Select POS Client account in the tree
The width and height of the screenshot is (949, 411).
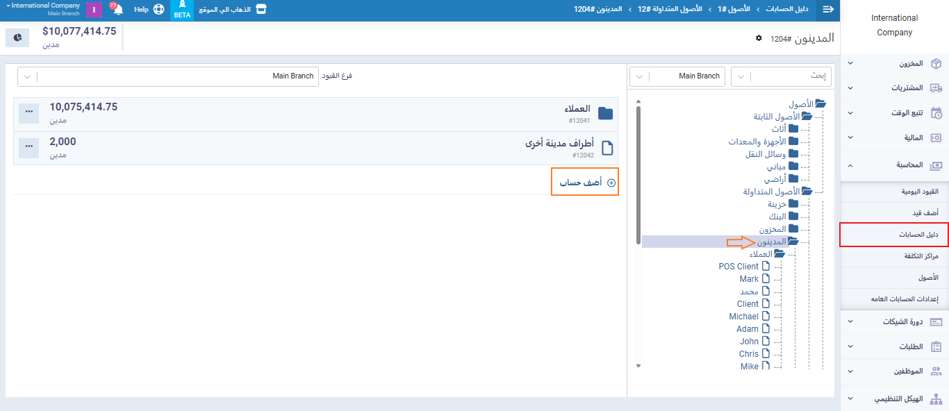tap(738, 267)
